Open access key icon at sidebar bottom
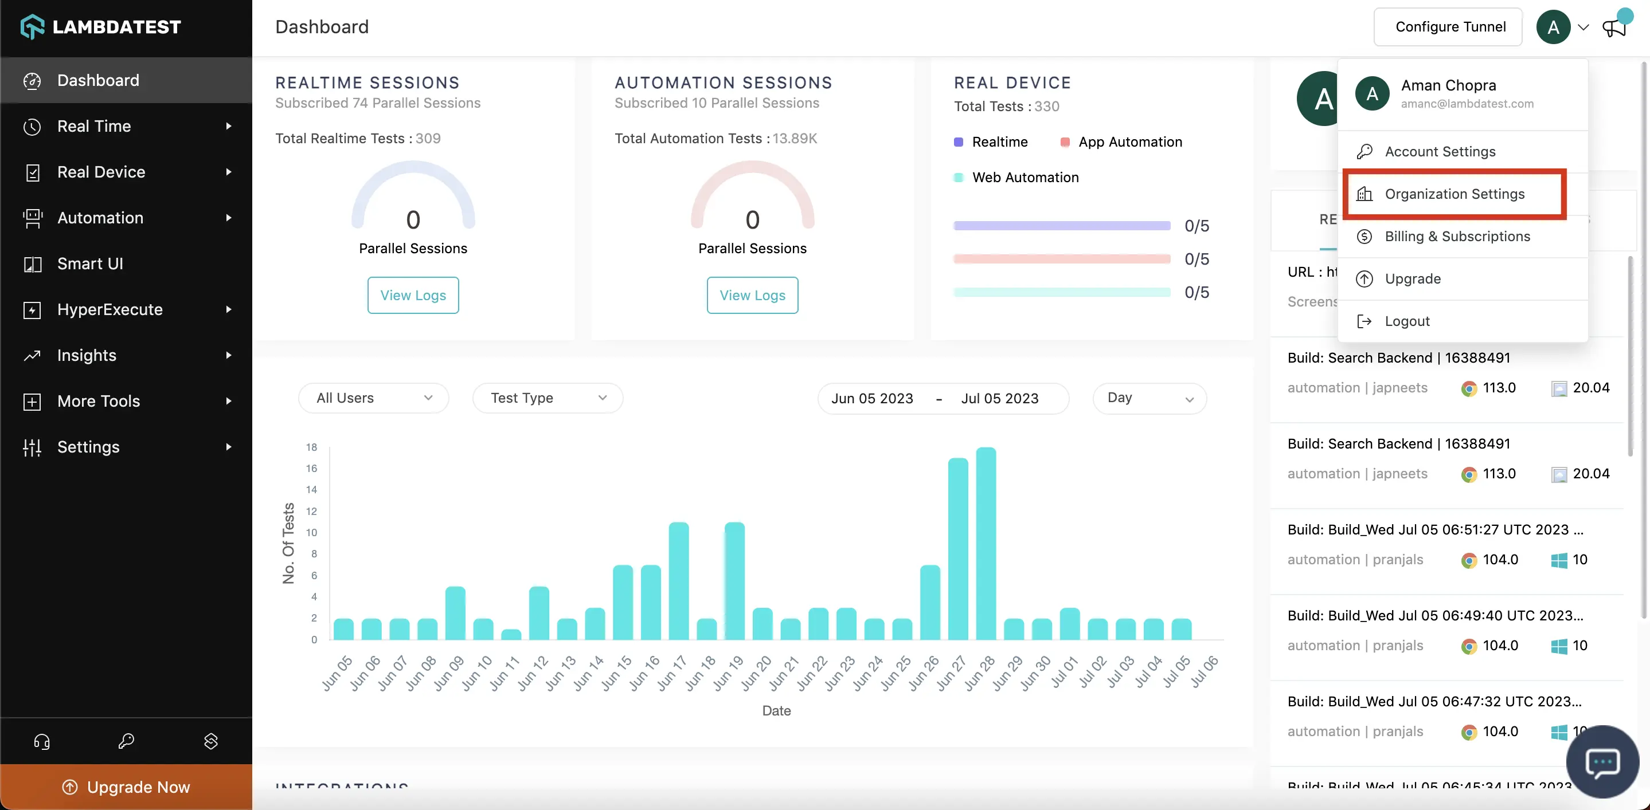This screenshot has height=810, width=1650. pyautogui.click(x=126, y=741)
